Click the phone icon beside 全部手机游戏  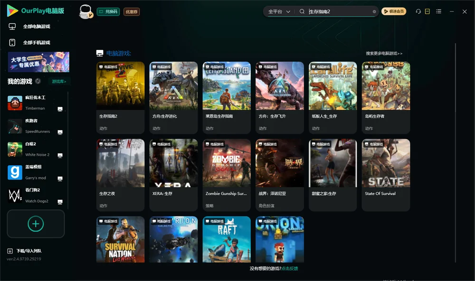[x=12, y=42]
